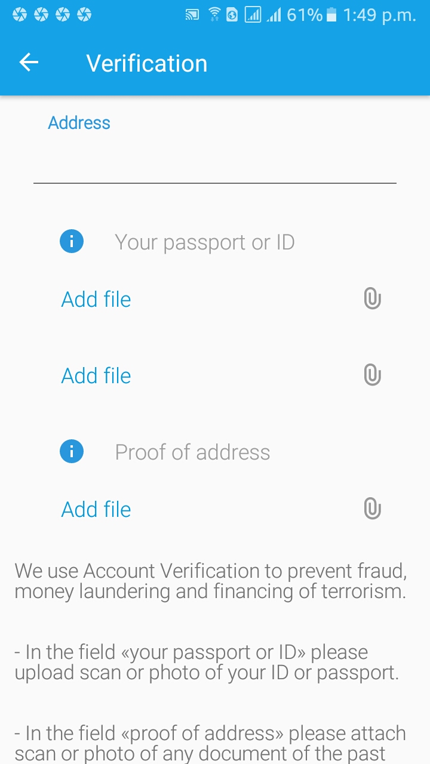The height and width of the screenshot is (764, 430).
Task: Tap the back arrow in the header
Action: [29, 63]
